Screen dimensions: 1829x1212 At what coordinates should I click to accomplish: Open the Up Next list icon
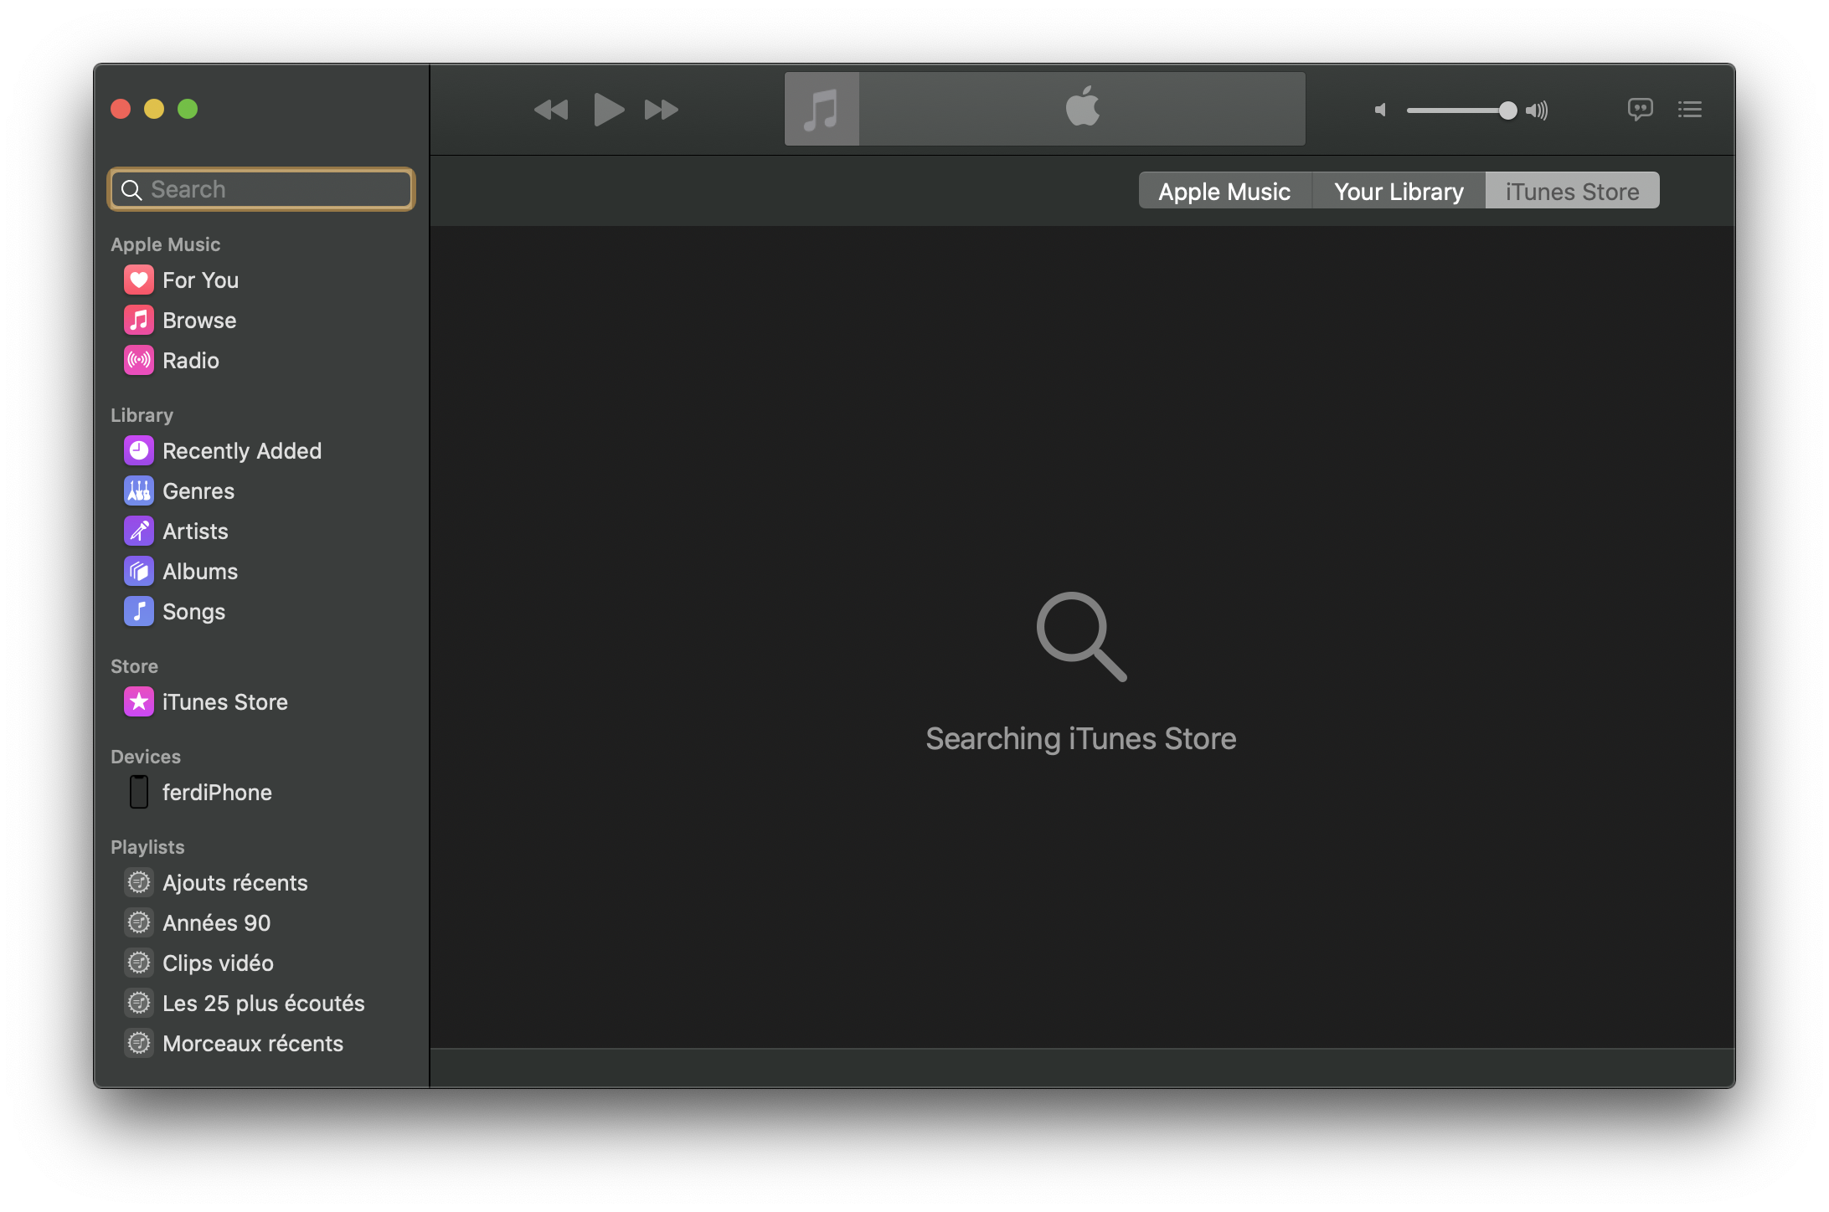tap(1690, 110)
